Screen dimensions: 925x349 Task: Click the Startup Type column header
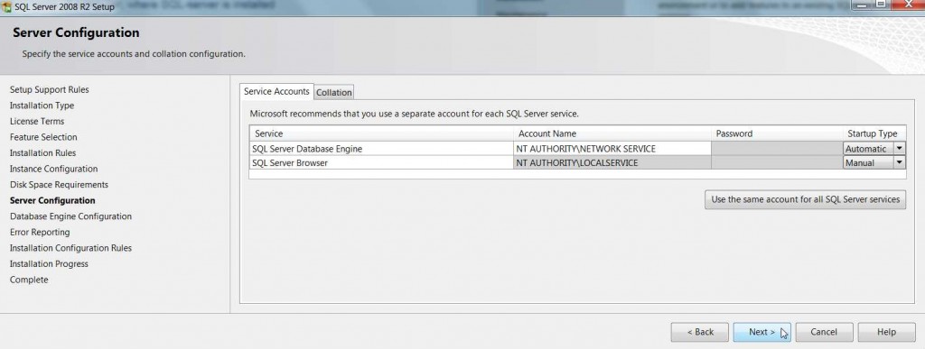click(x=874, y=133)
